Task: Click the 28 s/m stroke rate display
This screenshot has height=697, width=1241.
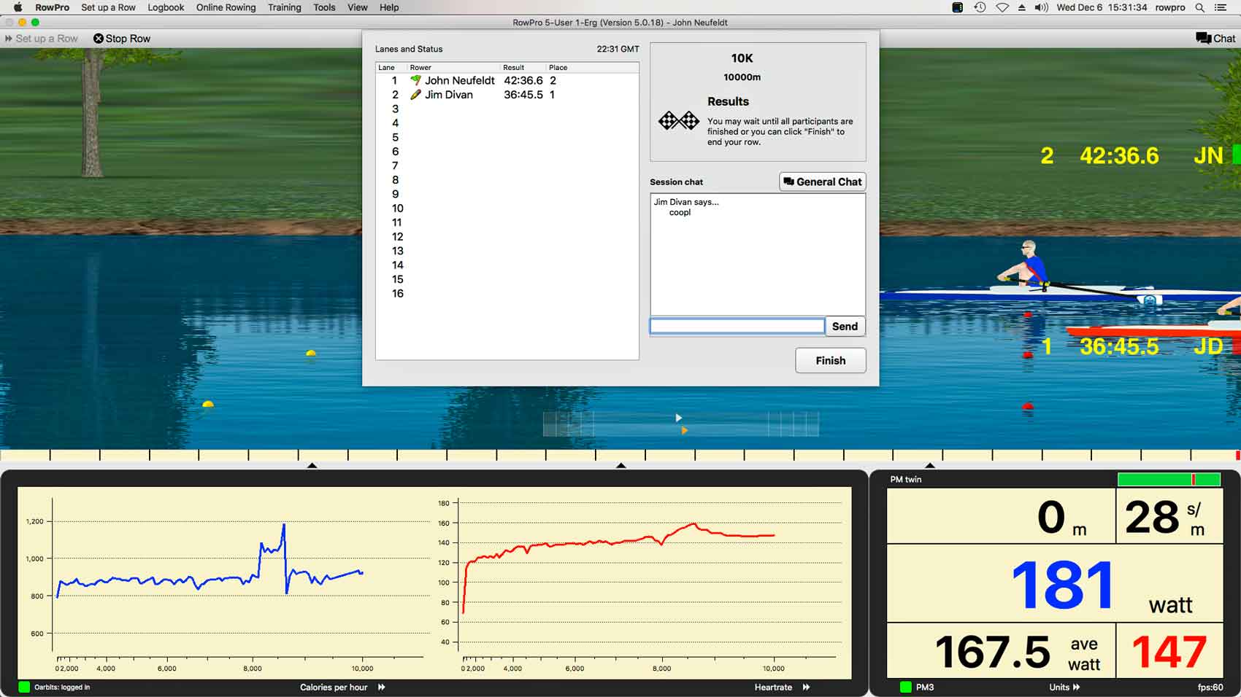Action: [1169, 516]
